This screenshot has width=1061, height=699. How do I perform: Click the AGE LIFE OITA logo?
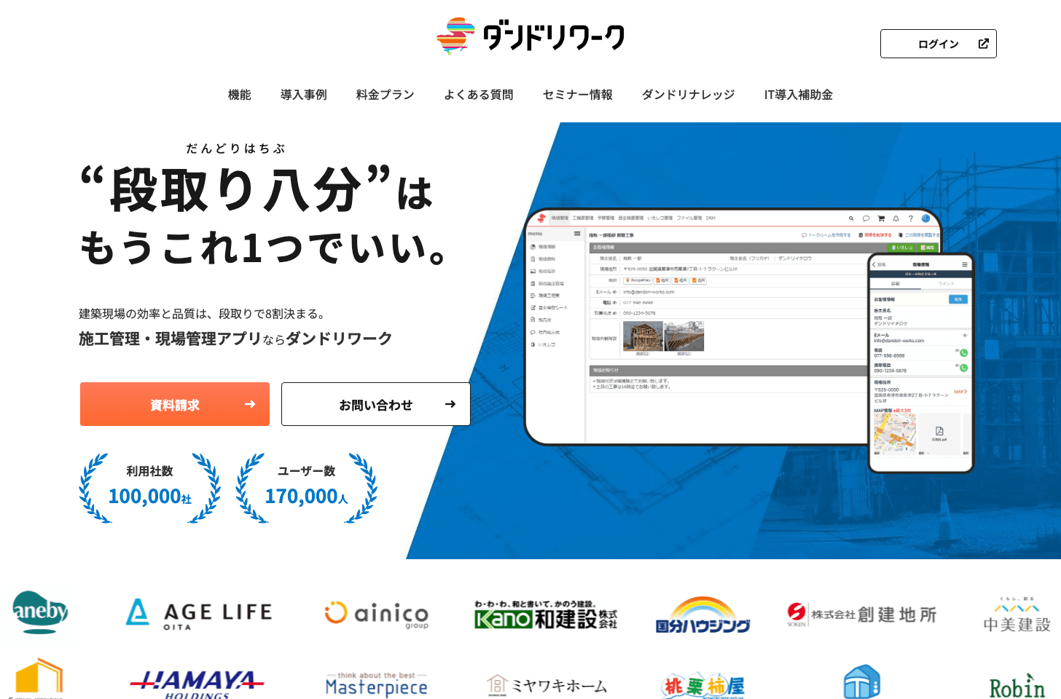click(198, 614)
